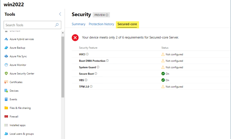The height and width of the screenshot is (139, 231).
Task: Switch to the Summary tab
Action: (x=78, y=24)
